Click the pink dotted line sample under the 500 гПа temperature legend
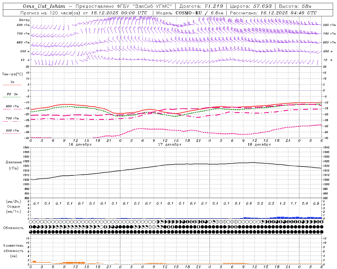This screenshot has height=269, width=337. click(12, 133)
